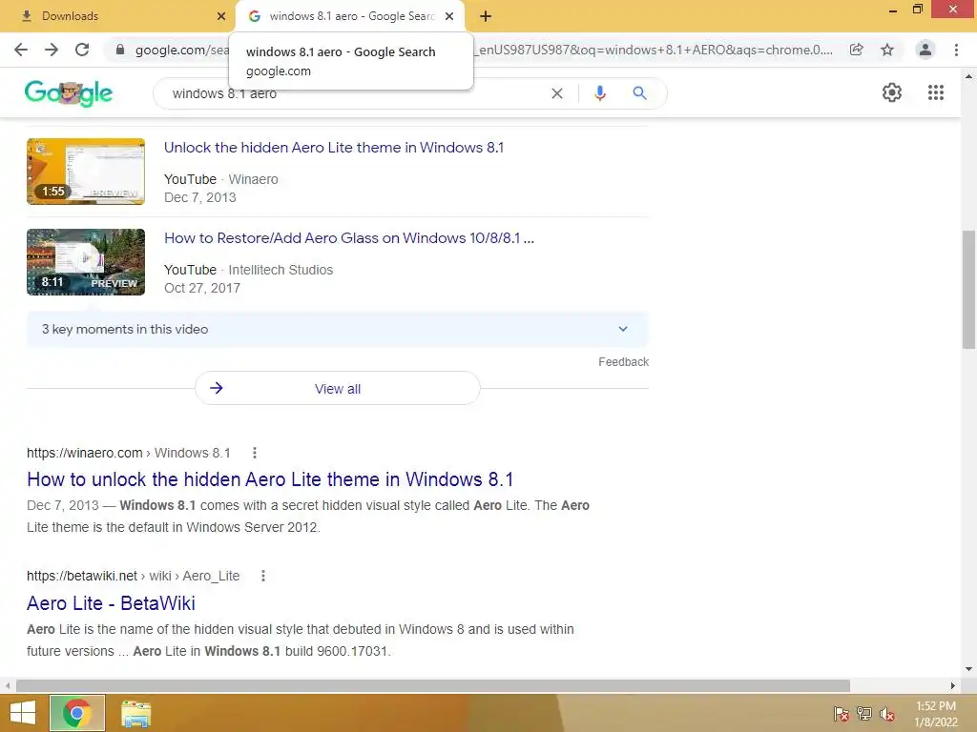This screenshot has height=732, width=977.
Task: Open Google quick settings gear
Action: 892,92
